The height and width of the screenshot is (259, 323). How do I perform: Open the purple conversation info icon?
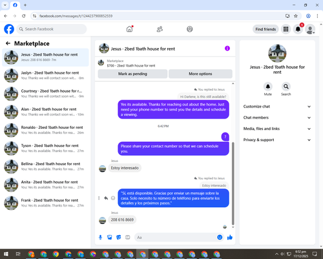227,49
